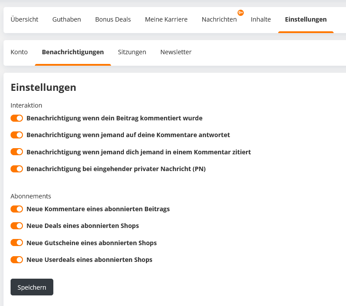Click the Einstellungen main tab

(306, 19)
